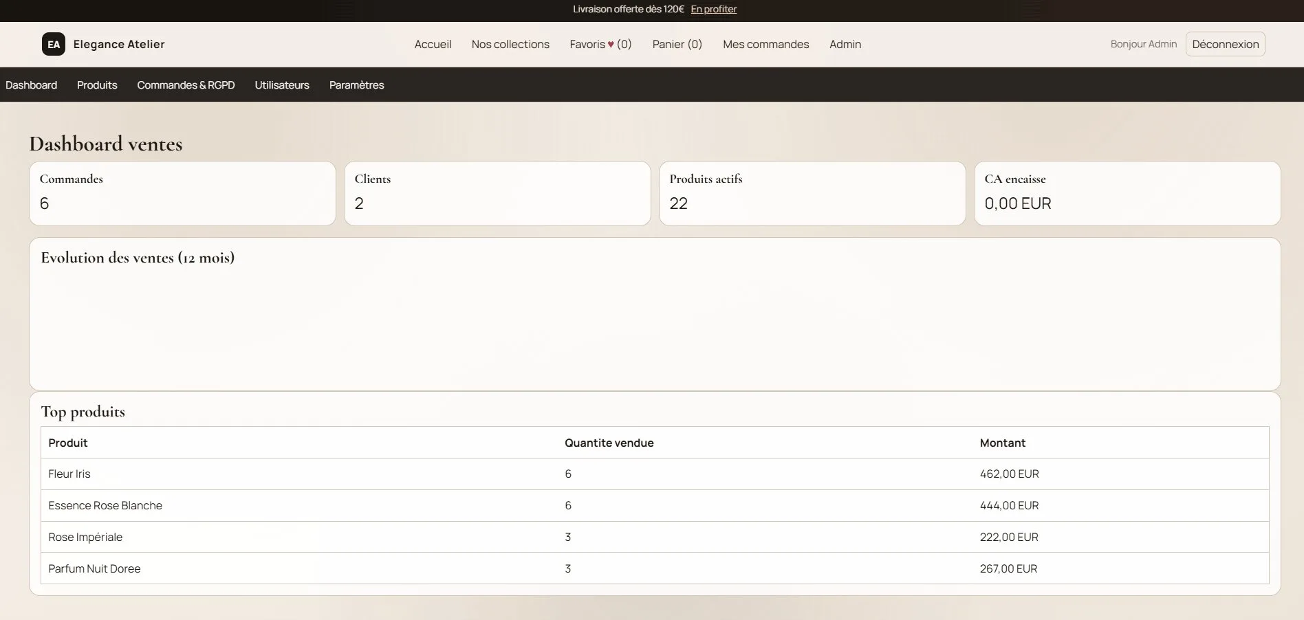Navigate to Accueil
The width and height of the screenshot is (1304, 620).
[433, 44]
